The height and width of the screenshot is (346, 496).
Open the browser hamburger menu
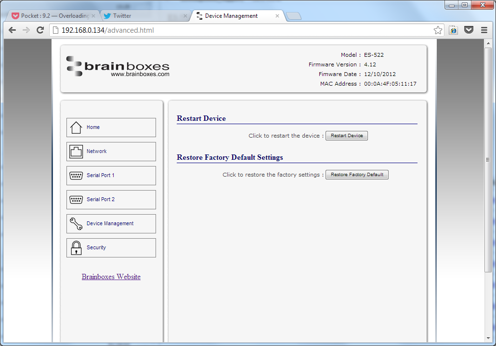pos(484,30)
